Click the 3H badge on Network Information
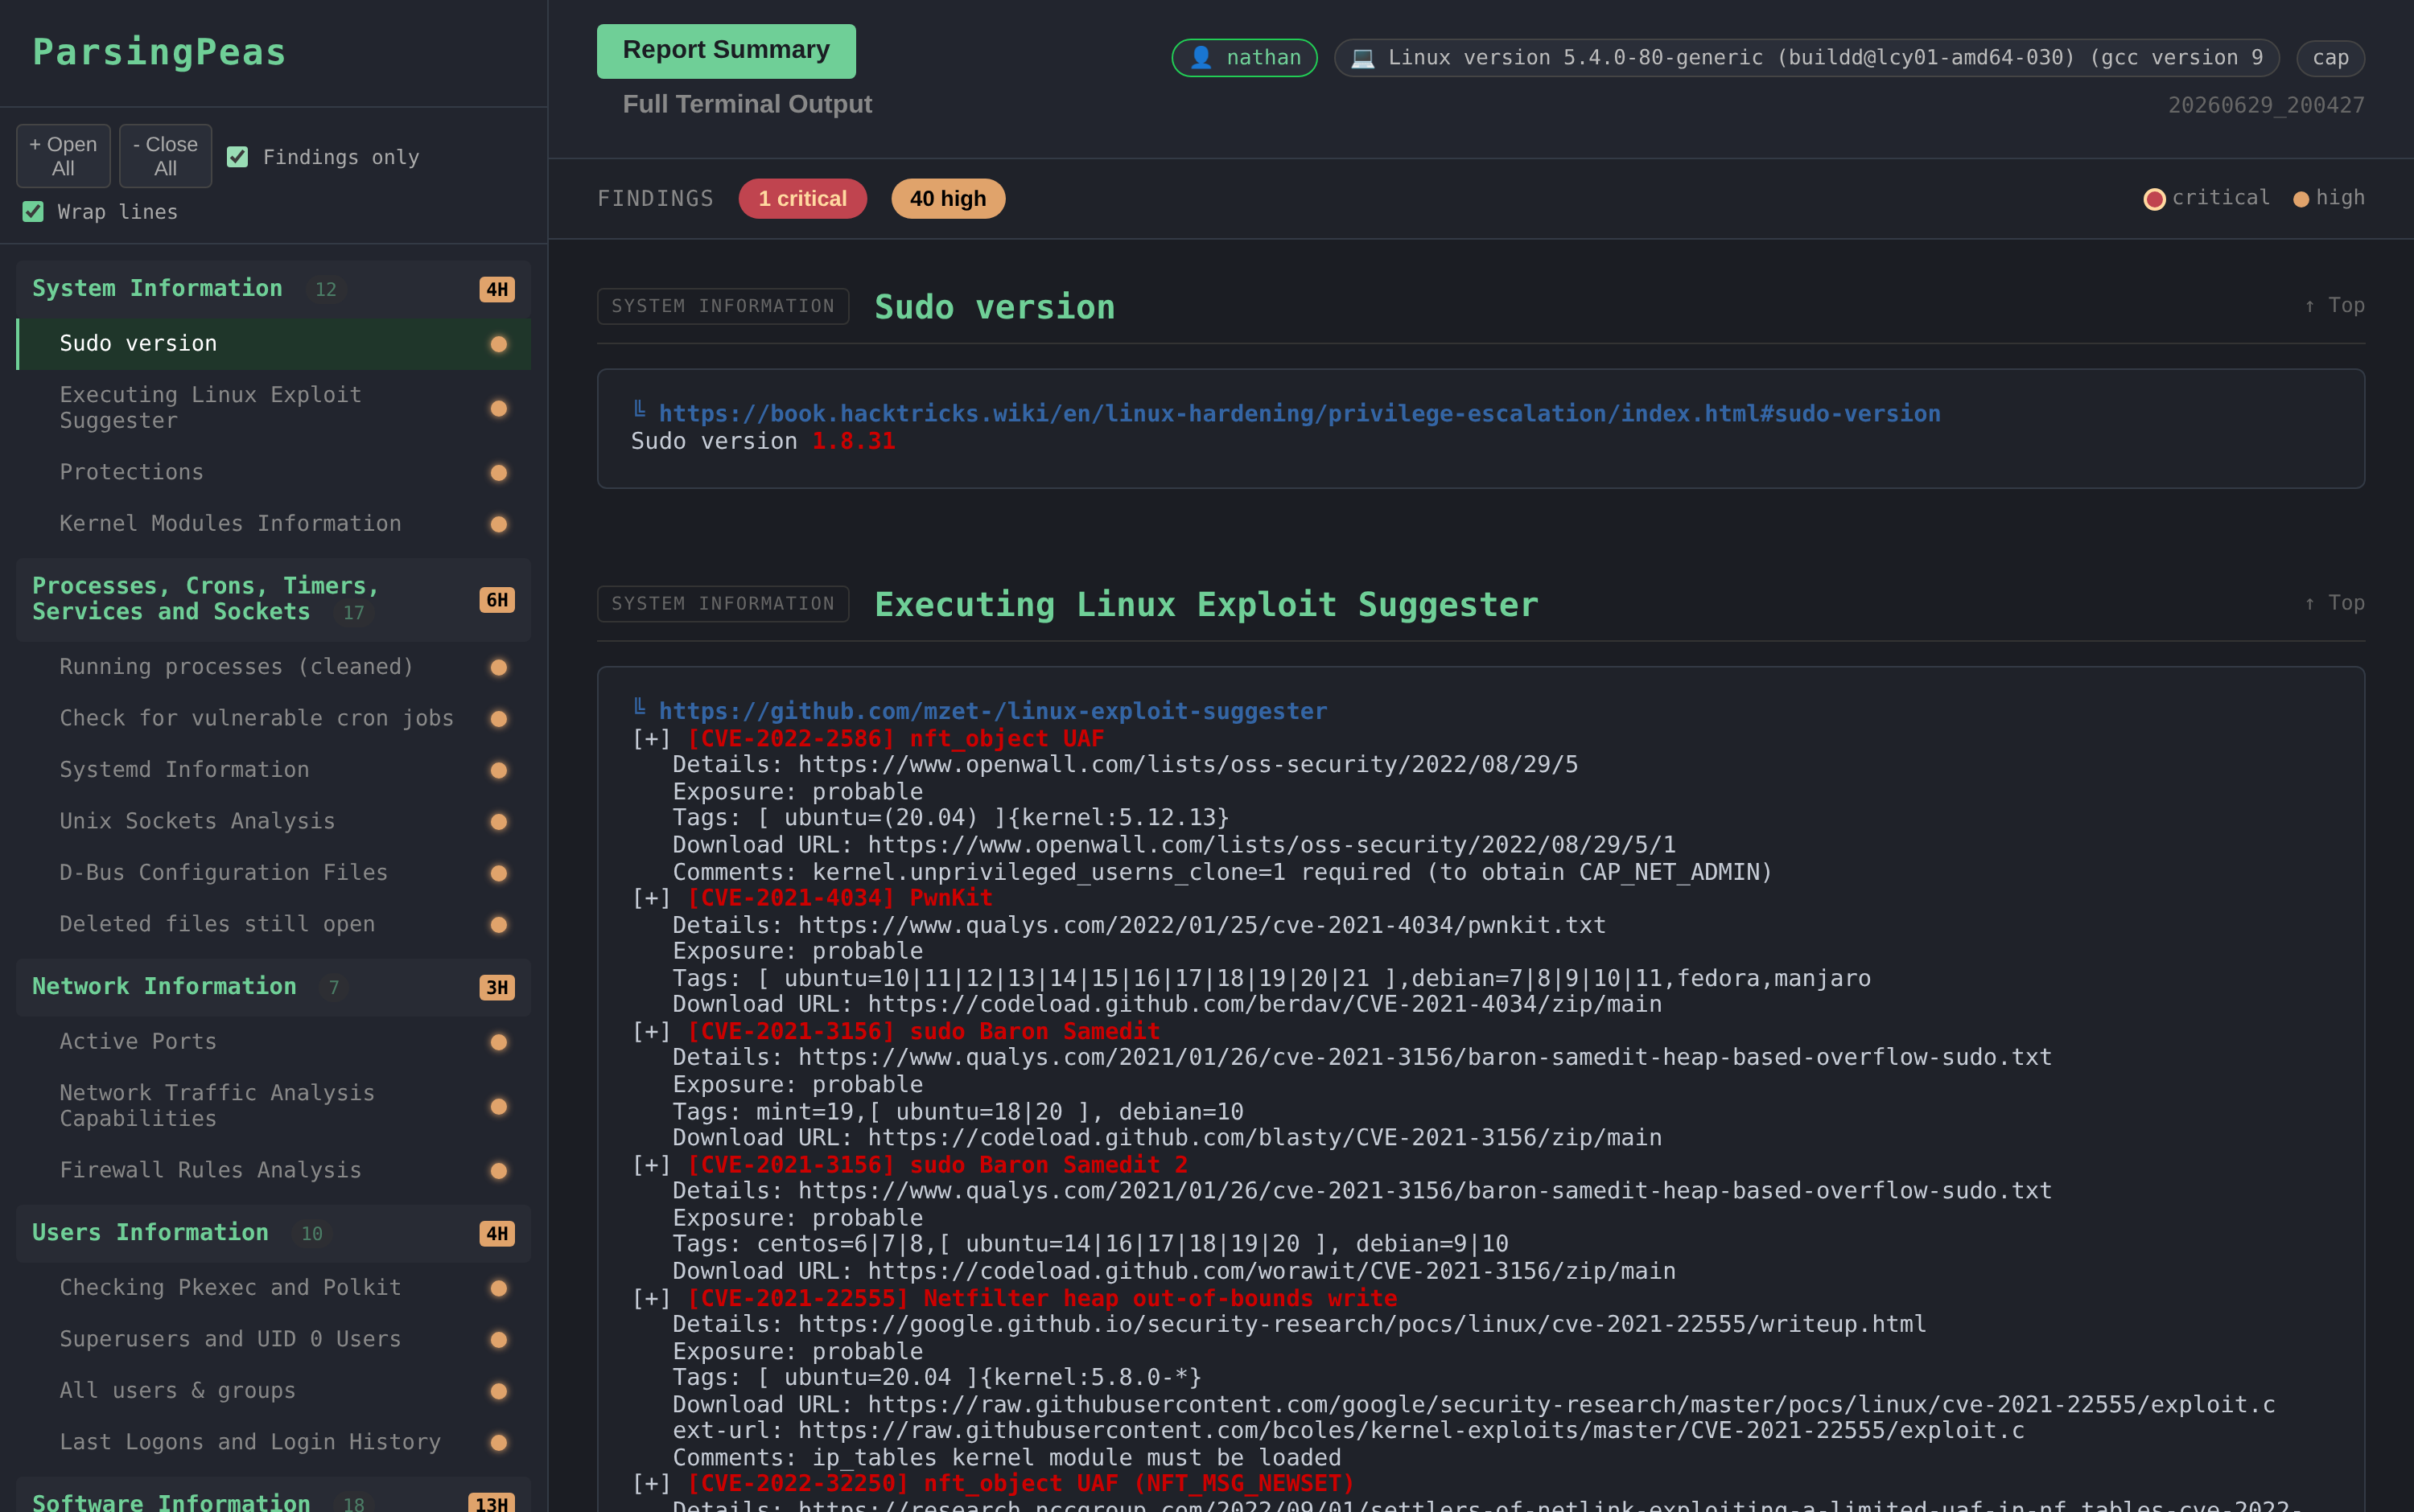Image resolution: width=2414 pixels, height=1512 pixels. pyautogui.click(x=496, y=988)
